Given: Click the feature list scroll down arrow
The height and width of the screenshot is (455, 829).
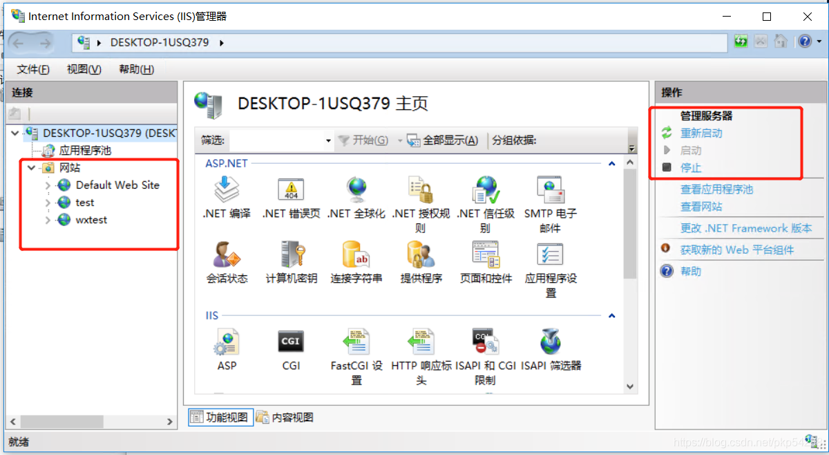Looking at the screenshot, I should coord(629,387).
